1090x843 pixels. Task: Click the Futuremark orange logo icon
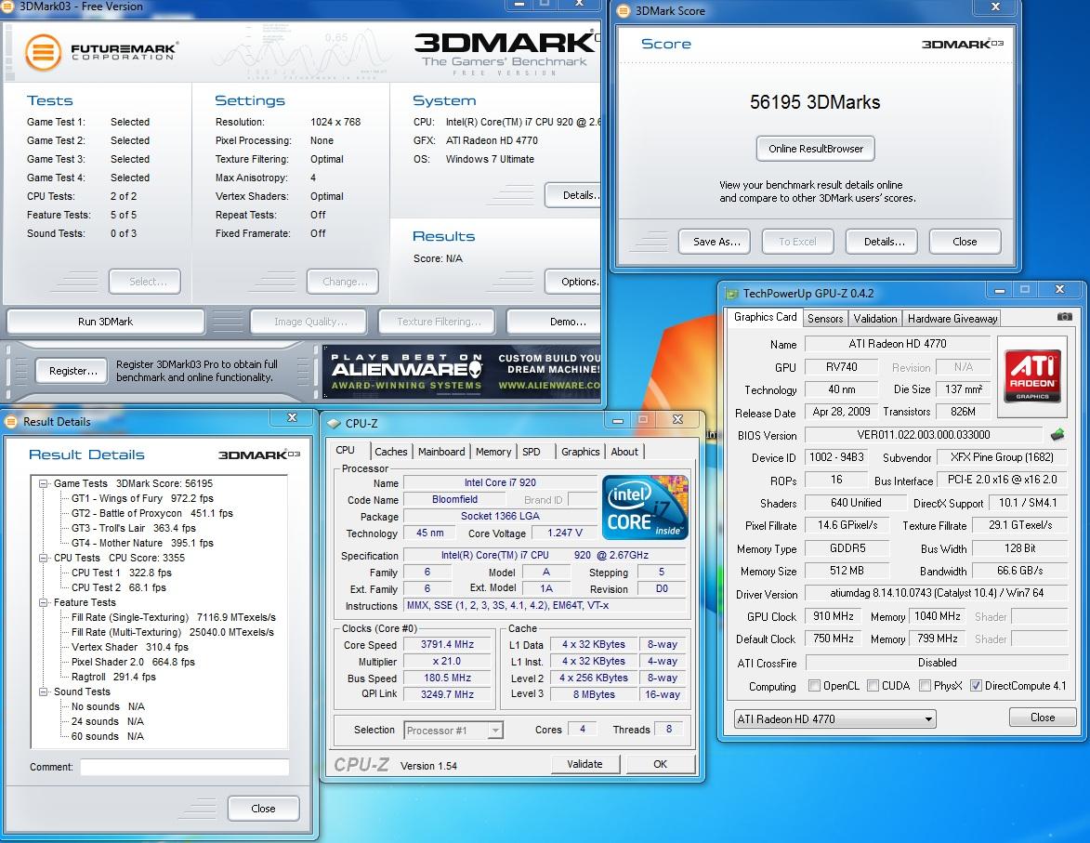(x=43, y=53)
